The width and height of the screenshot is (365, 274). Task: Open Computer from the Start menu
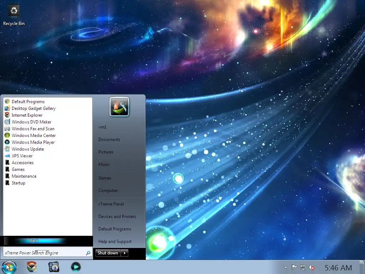pyautogui.click(x=108, y=191)
